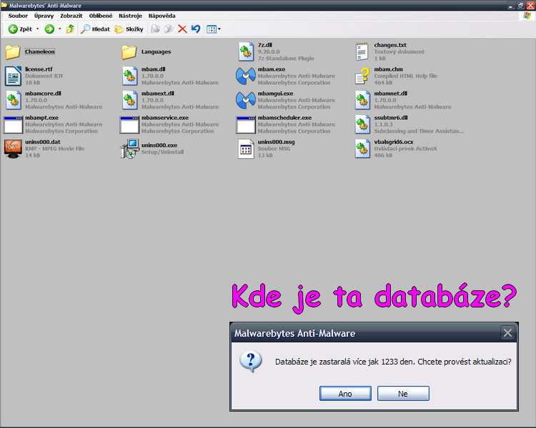The image size is (536, 428).
Task: Click the "mbam.exe" file name
Action: point(272,69)
